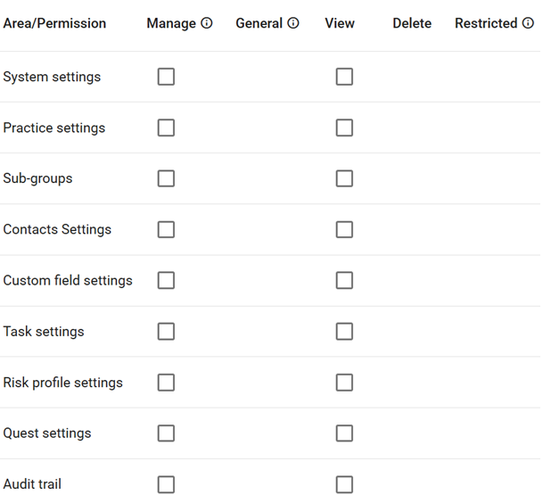This screenshot has width=543, height=503.
Task: Click the info icon next to Restricted
Action: click(528, 24)
